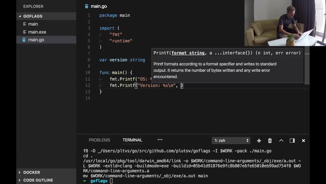Click the 'mv $WORK' terminal output line
The image size is (326, 184).
145,176
